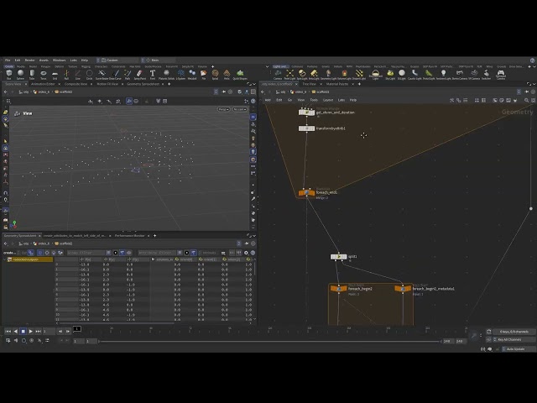Screen dimensions: 537x403
Task: Add a Spot Light from the shelf
Action: (x=302, y=75)
